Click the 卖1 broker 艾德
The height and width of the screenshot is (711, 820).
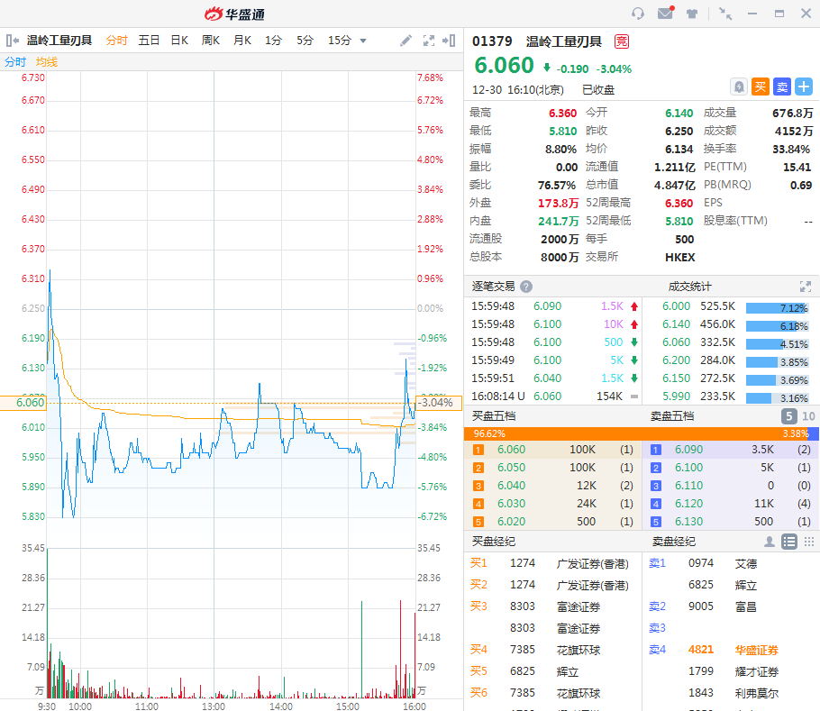click(746, 563)
